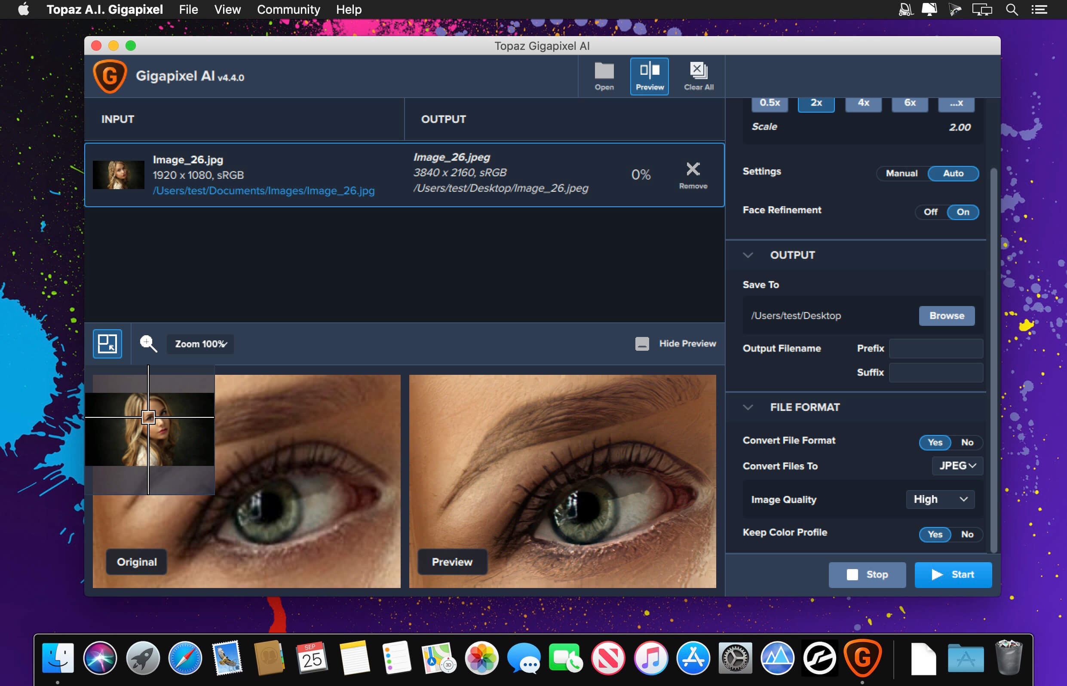Click the Preview toggle icon in toolbar
1067x686 pixels.
coord(649,75)
